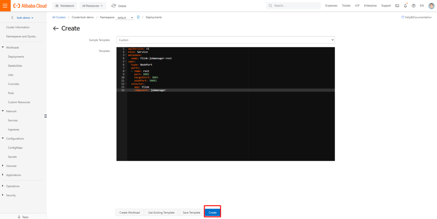Screen dimensions: 437x219
Task: Expand the Operations section
Action: click(x=3, y=186)
